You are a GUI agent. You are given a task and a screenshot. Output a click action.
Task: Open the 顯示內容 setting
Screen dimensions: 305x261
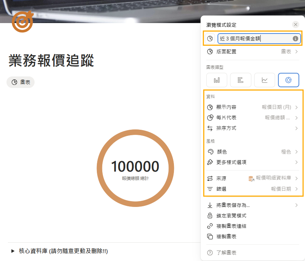(x=252, y=107)
